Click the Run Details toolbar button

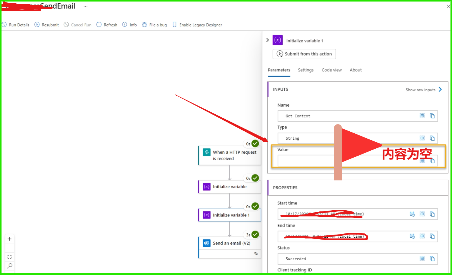click(x=16, y=25)
